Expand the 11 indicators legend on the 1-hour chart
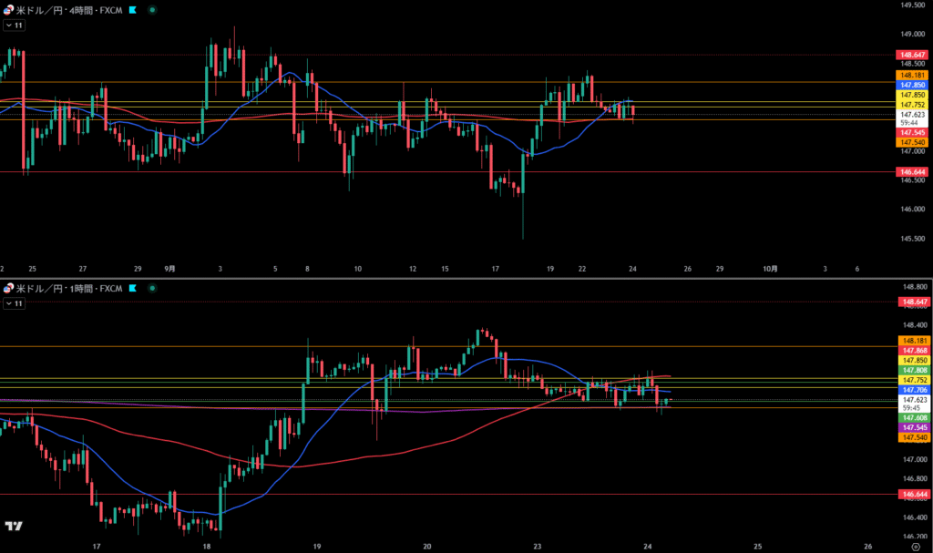 pyautogui.click(x=15, y=303)
